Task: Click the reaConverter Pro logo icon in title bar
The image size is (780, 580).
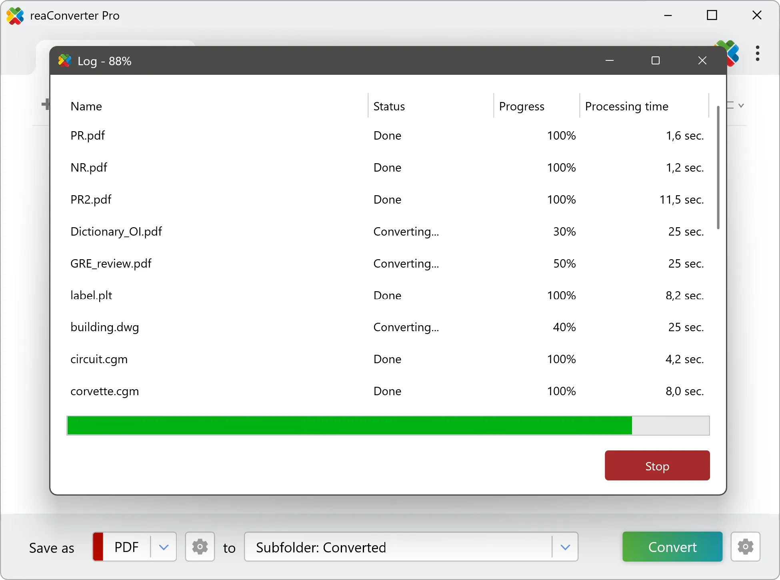Action: (x=15, y=16)
